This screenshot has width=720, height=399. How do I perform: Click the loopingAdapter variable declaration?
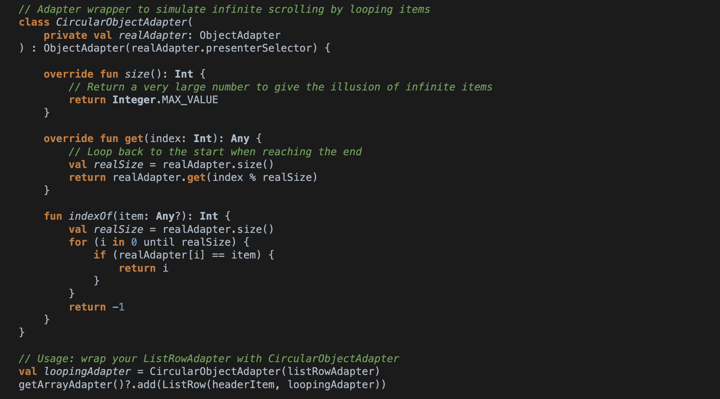pos(87,371)
